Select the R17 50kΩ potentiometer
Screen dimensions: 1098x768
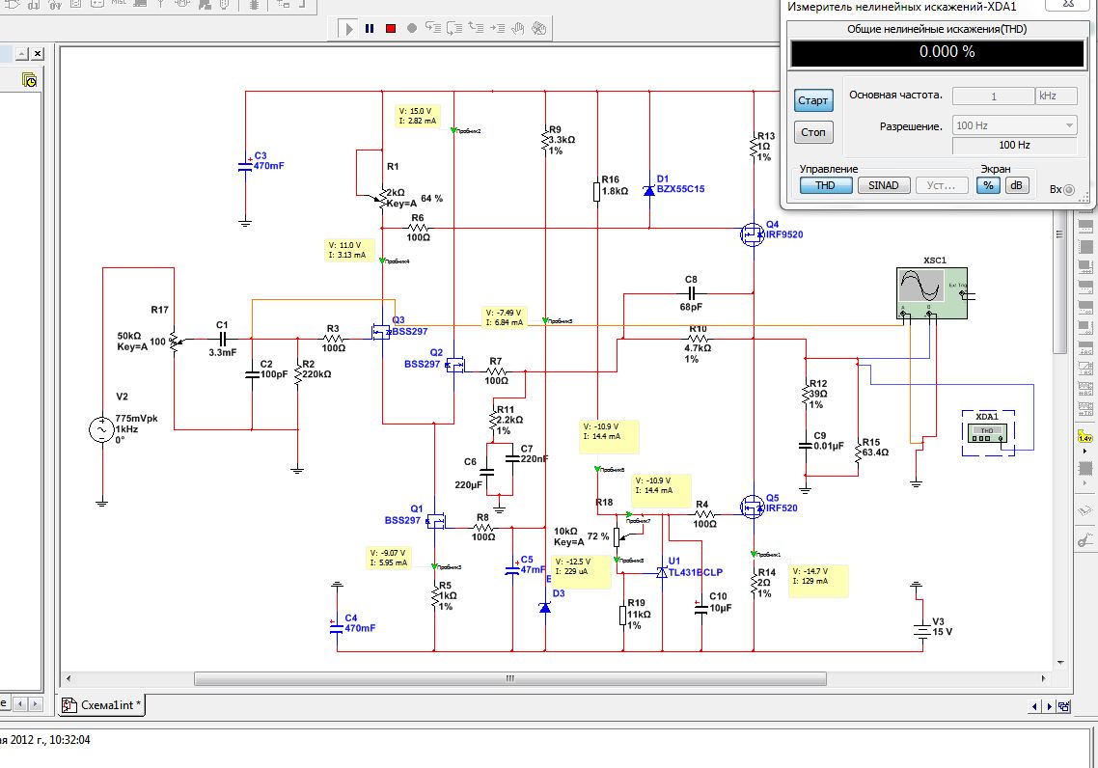click(x=174, y=342)
